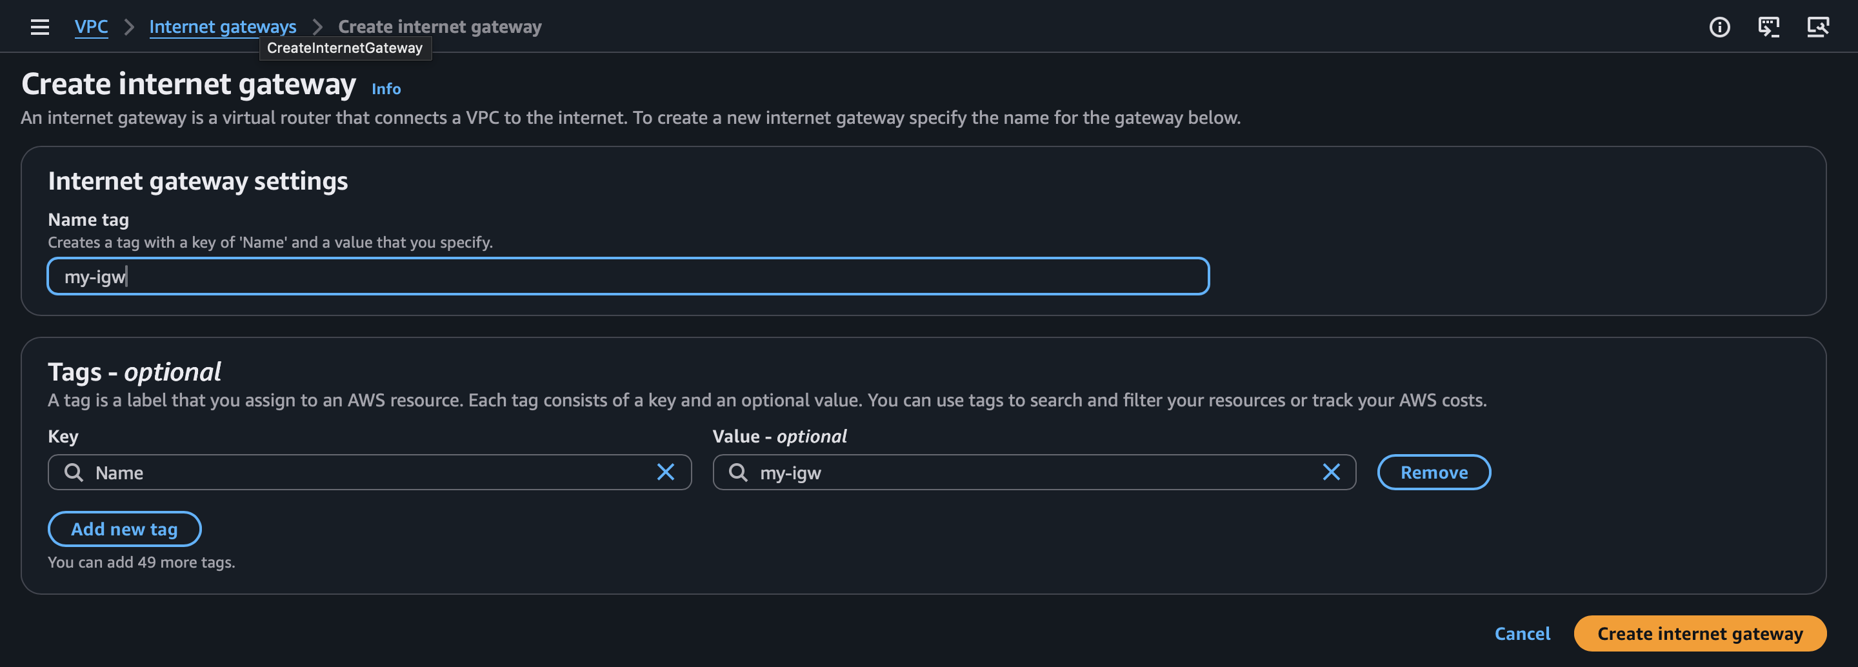Open the hamburger navigation menu
Screen dimensions: 1858x667
tap(39, 26)
